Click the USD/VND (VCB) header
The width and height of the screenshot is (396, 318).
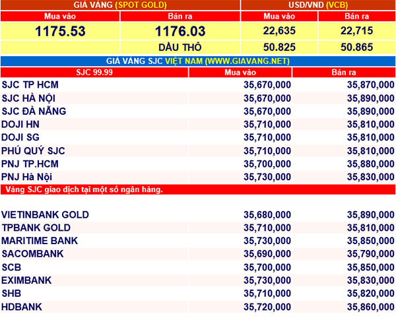coord(318,5)
